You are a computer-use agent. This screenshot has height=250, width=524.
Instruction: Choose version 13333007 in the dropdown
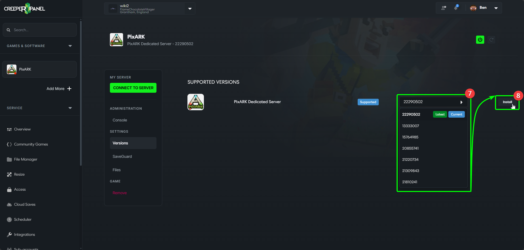(x=411, y=126)
